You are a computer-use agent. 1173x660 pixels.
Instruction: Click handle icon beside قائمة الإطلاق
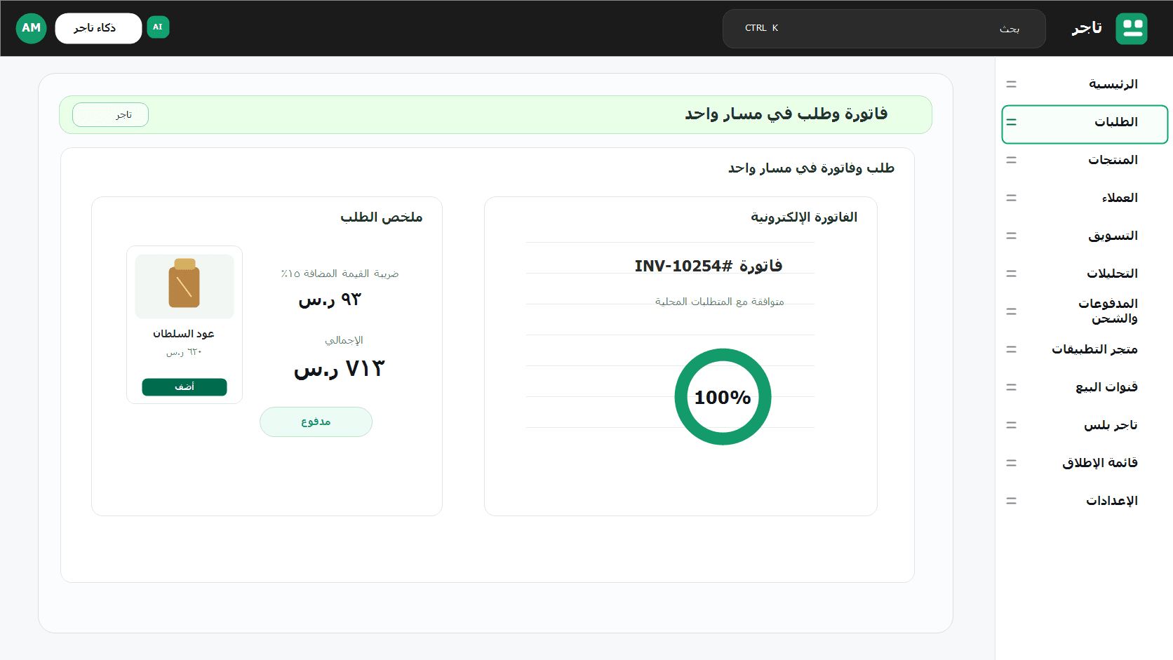(1011, 463)
